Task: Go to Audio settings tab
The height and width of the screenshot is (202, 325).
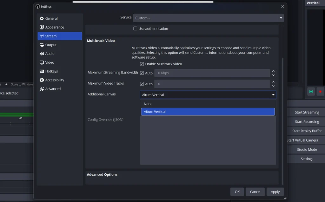Action: (60, 54)
